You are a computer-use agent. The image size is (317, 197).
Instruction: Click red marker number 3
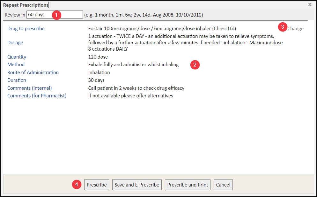click(x=283, y=27)
